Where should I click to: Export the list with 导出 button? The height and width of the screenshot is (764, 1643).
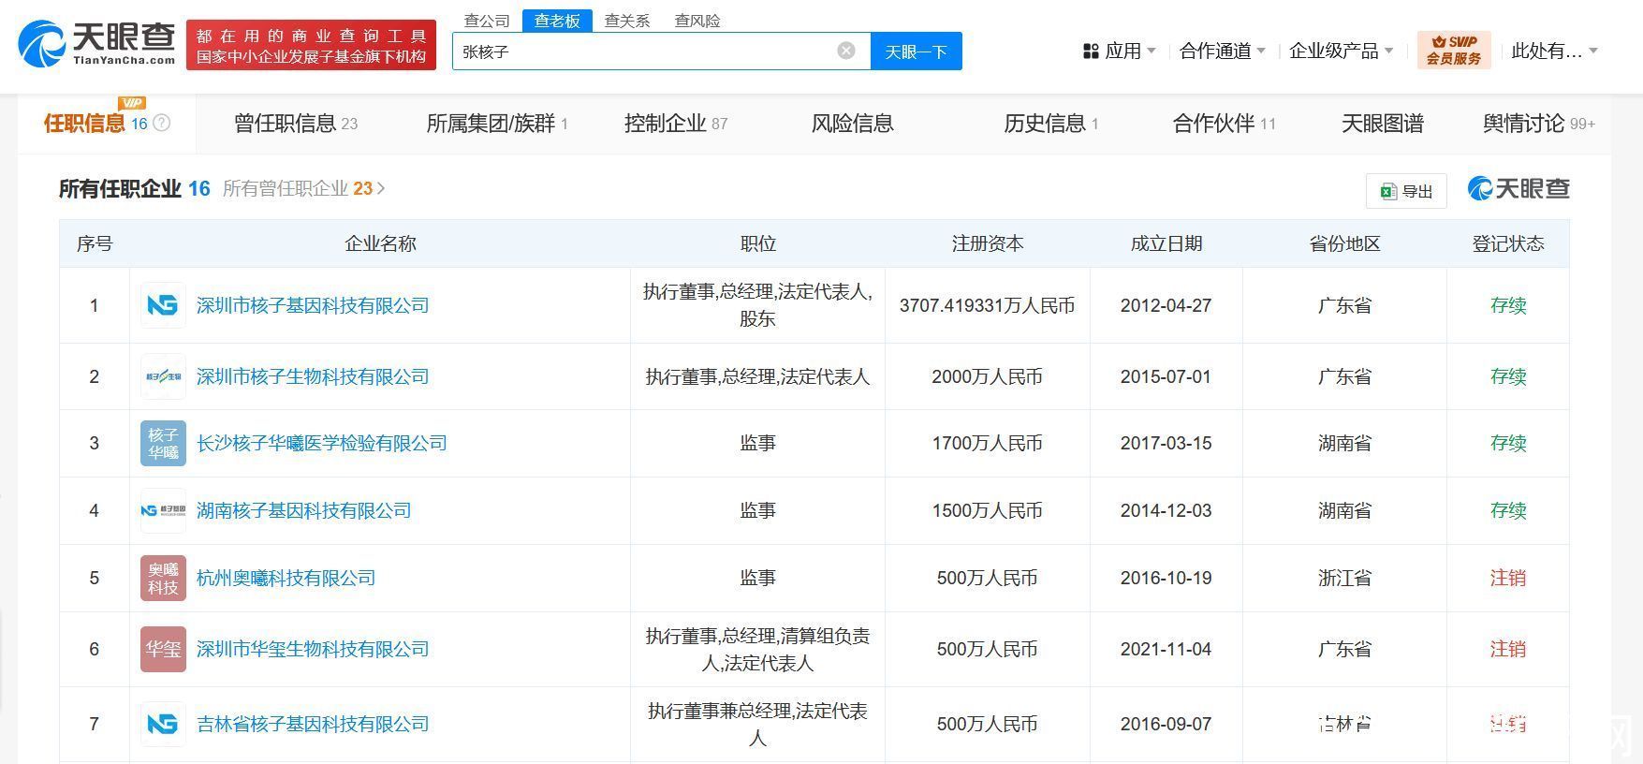click(1406, 191)
